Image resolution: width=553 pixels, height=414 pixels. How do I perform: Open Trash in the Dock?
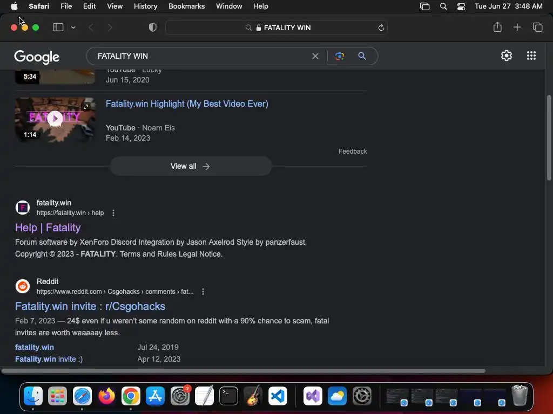coord(520,396)
